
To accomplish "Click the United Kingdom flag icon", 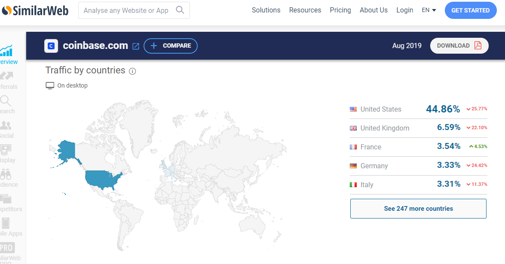I will pos(353,128).
